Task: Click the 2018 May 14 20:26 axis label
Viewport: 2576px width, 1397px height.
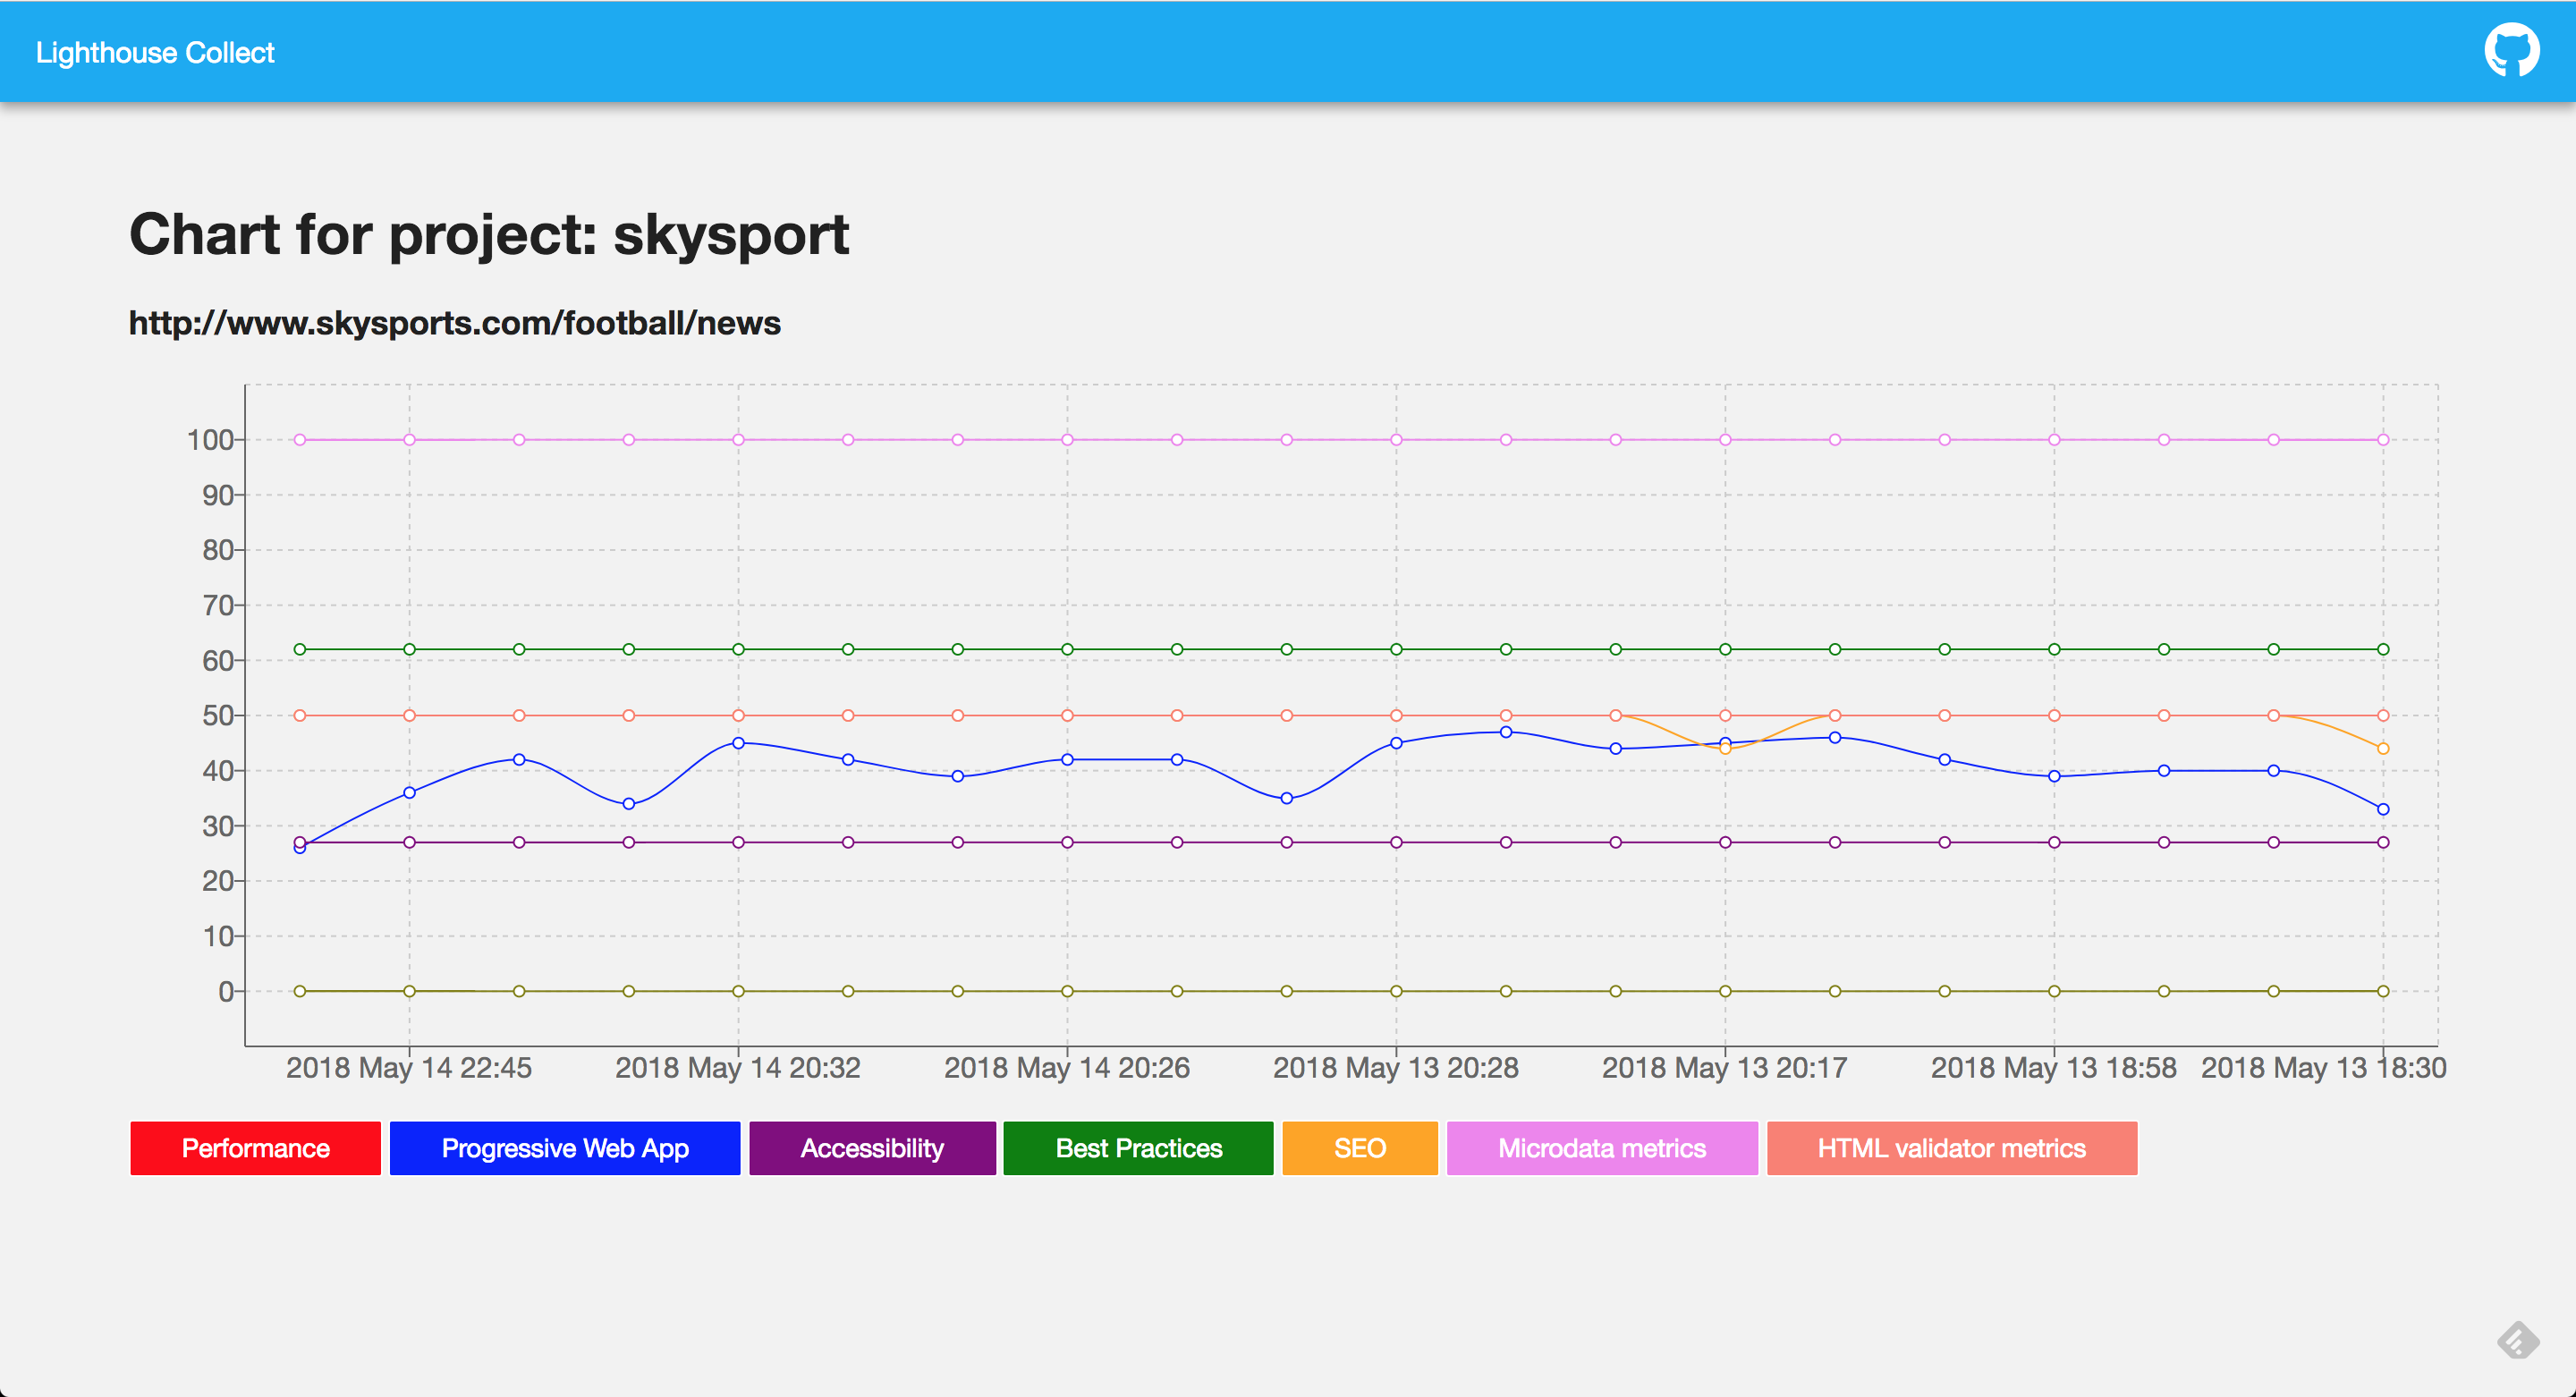Action: pos(1067,1068)
